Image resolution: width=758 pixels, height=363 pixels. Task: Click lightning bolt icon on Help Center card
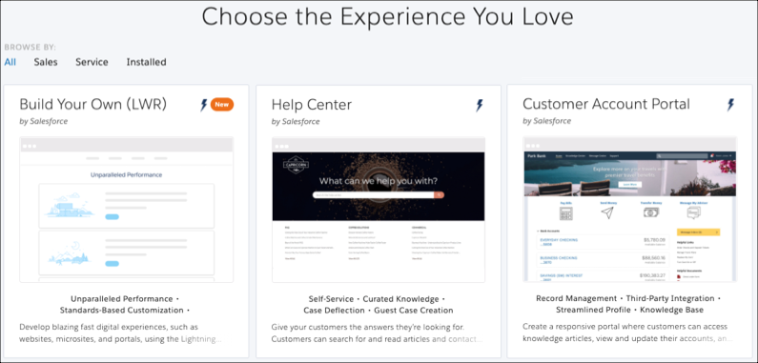pos(479,105)
